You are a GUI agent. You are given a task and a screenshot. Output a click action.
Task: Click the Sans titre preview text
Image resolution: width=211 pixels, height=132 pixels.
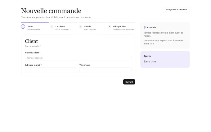pyautogui.click(x=150, y=61)
